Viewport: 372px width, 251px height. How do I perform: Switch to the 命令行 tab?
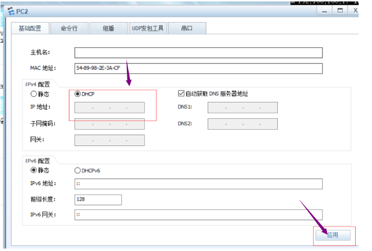click(69, 28)
